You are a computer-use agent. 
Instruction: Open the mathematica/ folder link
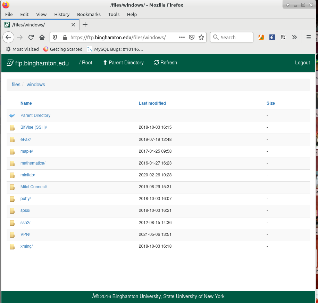point(33,163)
